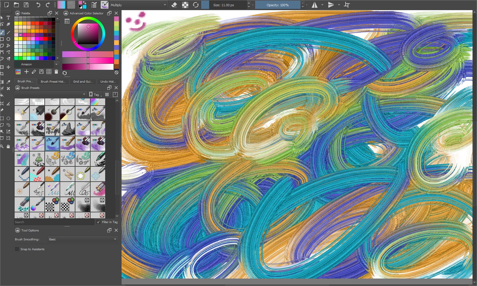Screen dimensions: 477x286
Task: Select the Text tool
Action: click(8, 18)
